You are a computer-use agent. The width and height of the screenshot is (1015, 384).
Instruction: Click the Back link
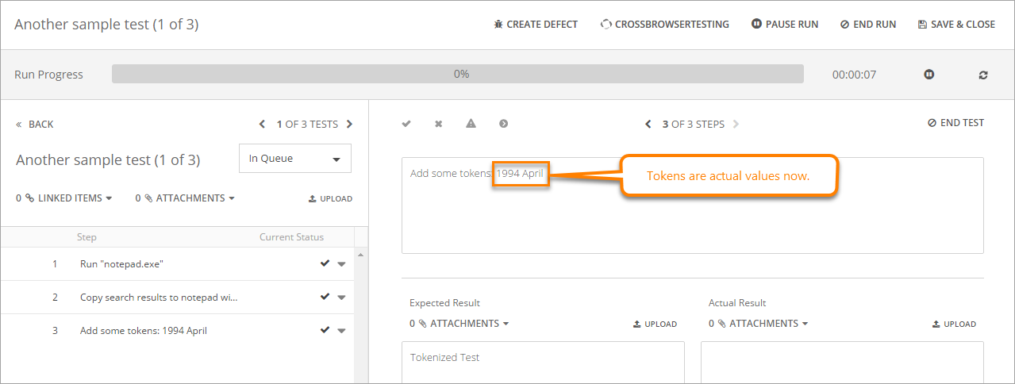pos(35,125)
